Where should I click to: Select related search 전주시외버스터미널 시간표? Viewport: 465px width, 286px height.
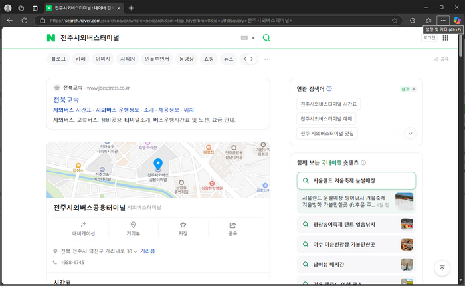pyautogui.click(x=328, y=104)
